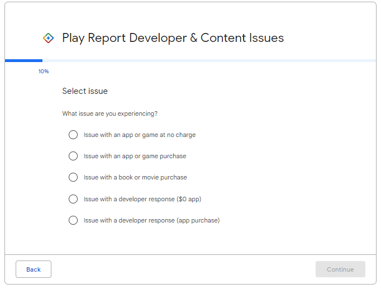The image size is (381, 289).
Task: Click the 'Select issue' heading
Action: [85, 91]
